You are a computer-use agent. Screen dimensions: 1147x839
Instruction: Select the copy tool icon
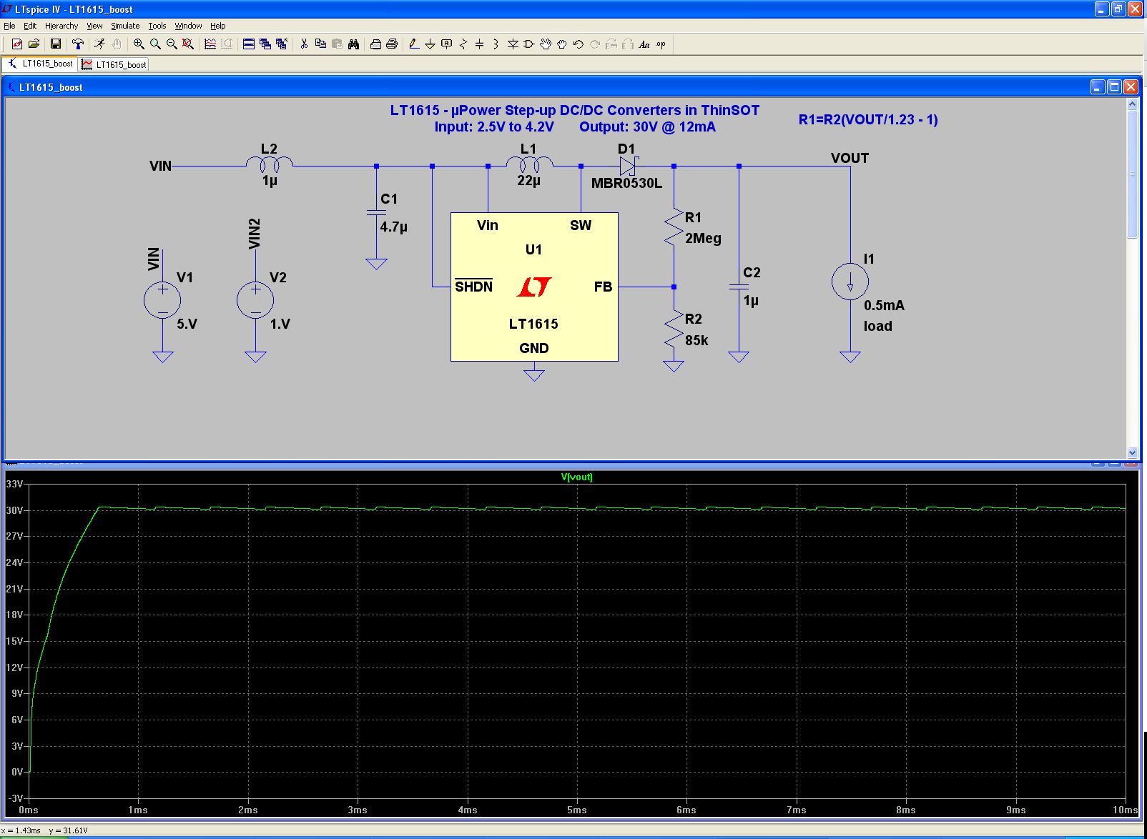tap(320, 44)
